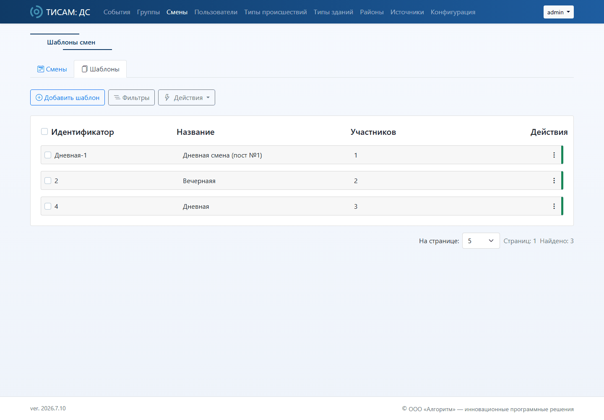The height and width of the screenshot is (420, 604).
Task: Click the Страниц: 1 text
Action: pos(520,241)
